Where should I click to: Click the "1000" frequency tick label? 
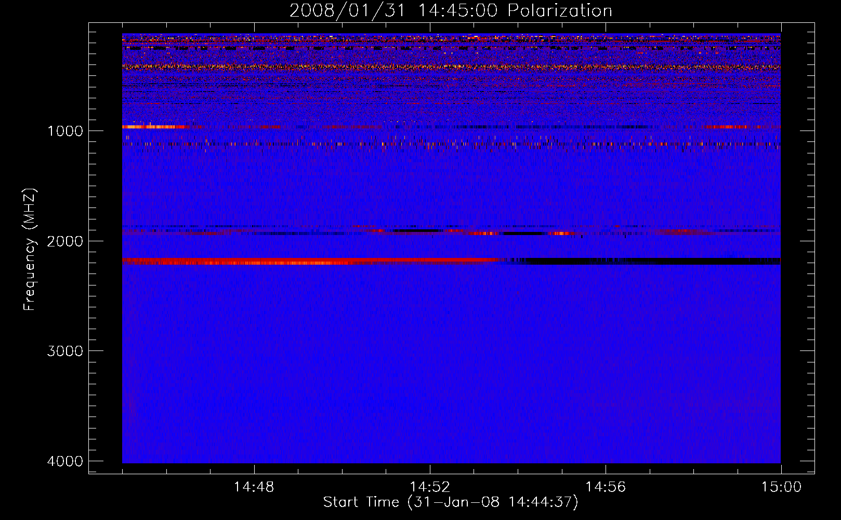click(65, 131)
